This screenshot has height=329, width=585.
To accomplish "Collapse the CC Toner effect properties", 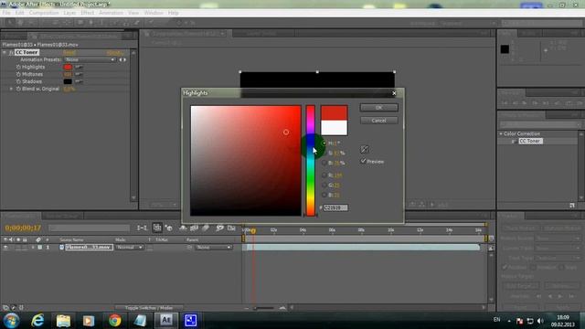I will (x=4, y=53).
